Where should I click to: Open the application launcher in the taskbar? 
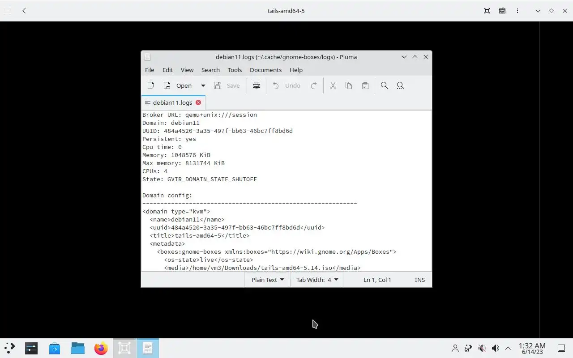10,348
